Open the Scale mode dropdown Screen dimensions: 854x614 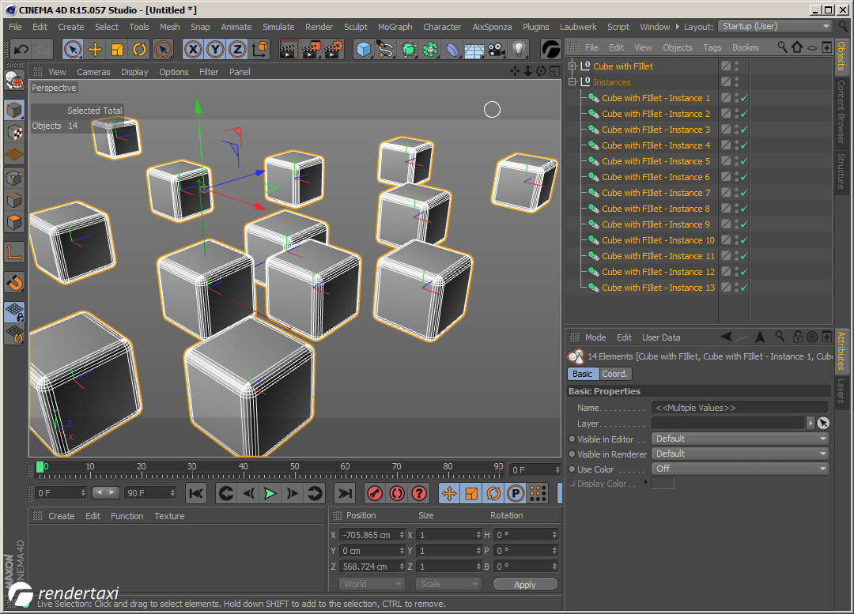(x=448, y=584)
